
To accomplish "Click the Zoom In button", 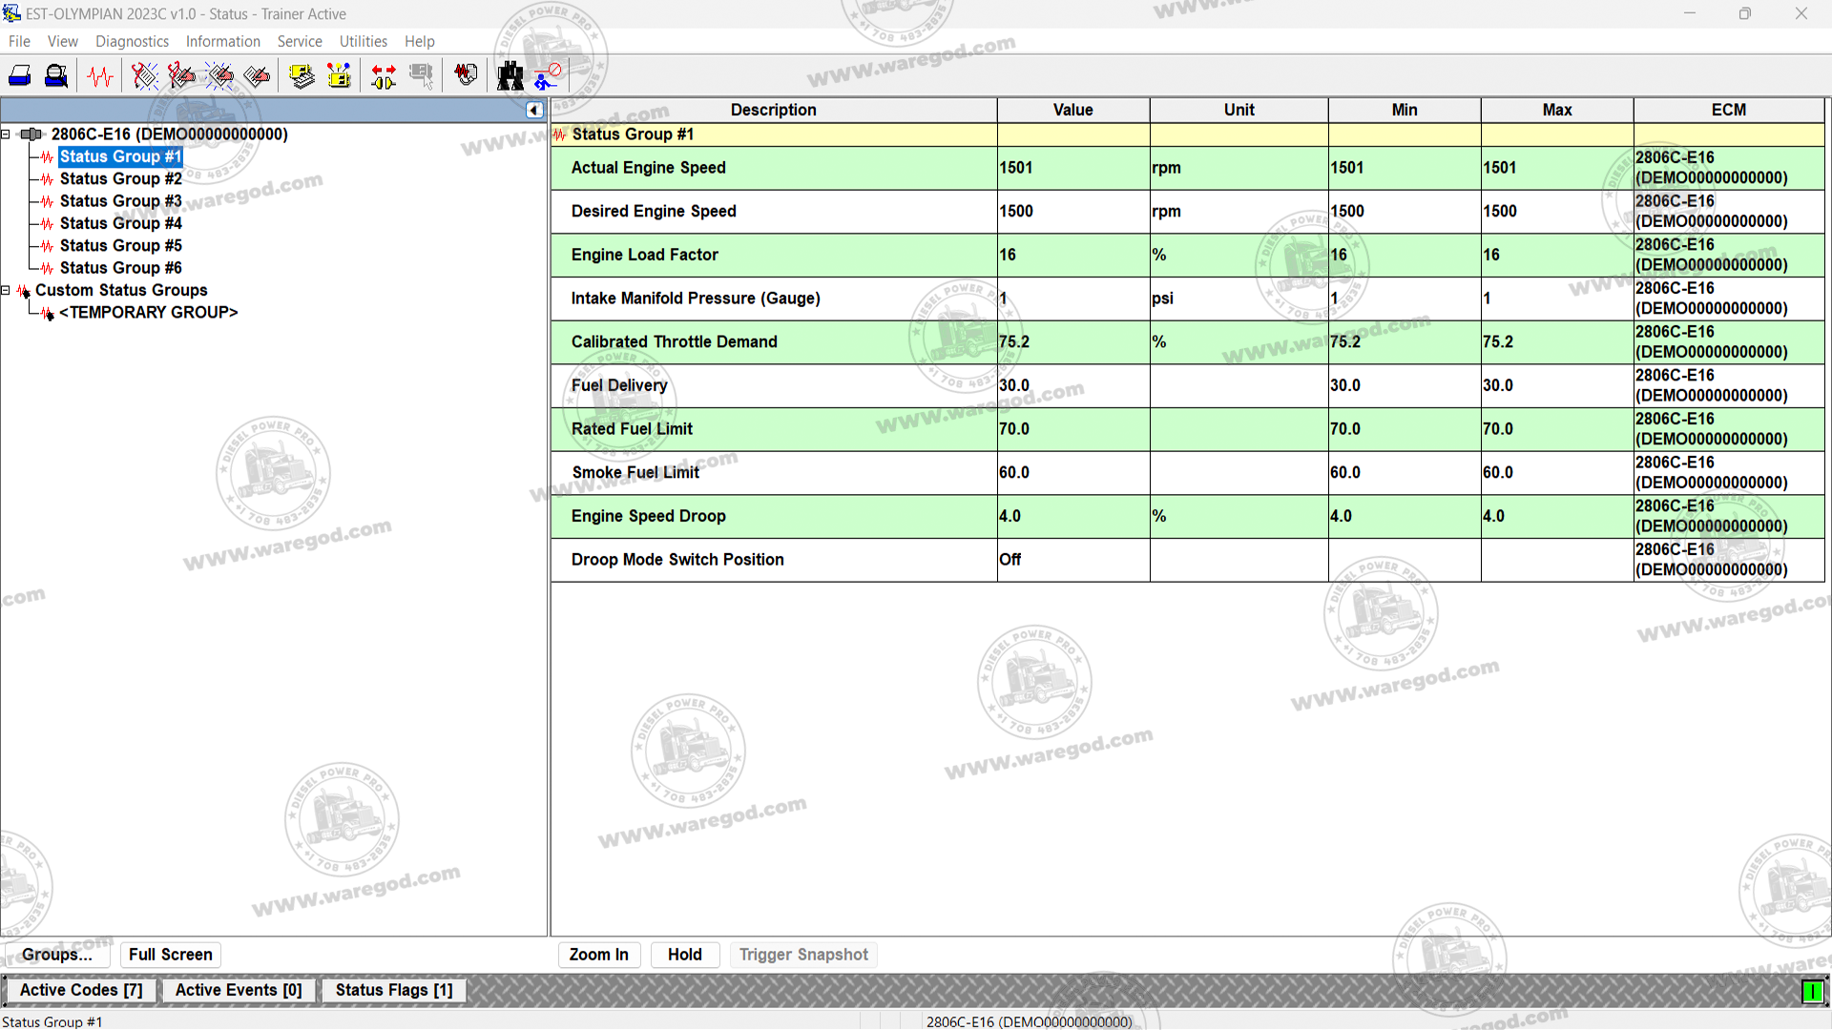I will click(598, 955).
